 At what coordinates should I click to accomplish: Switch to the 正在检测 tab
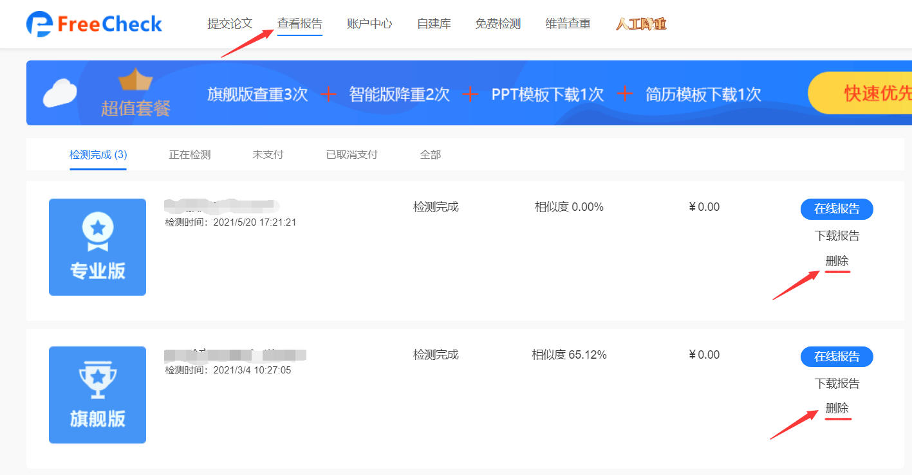coord(190,155)
